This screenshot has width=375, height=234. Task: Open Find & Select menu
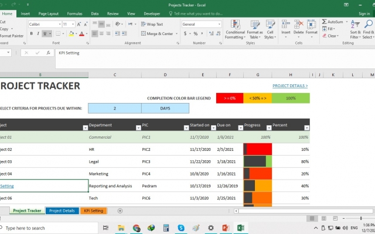point(369,29)
